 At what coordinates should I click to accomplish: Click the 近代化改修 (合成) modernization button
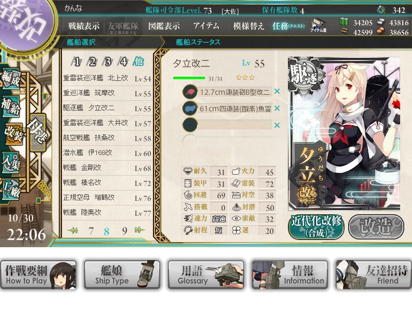[316, 227]
